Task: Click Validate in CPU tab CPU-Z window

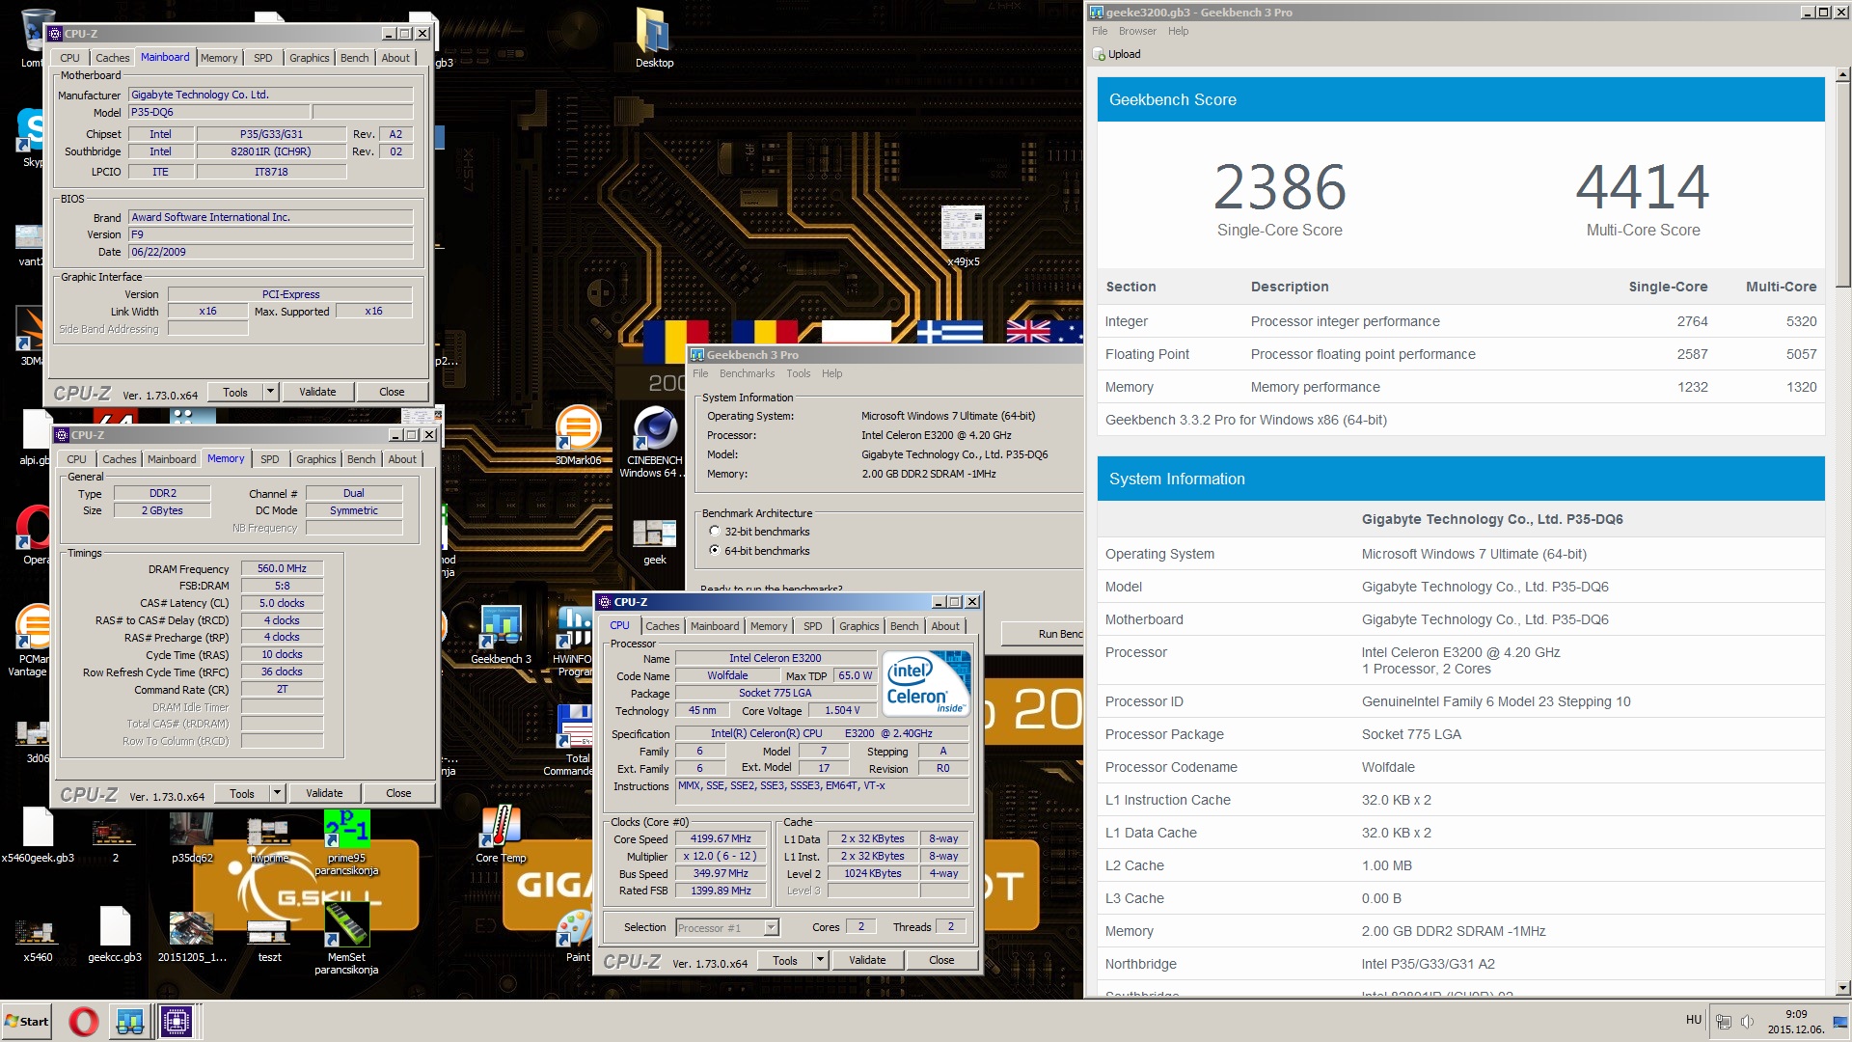Action: tap(867, 960)
